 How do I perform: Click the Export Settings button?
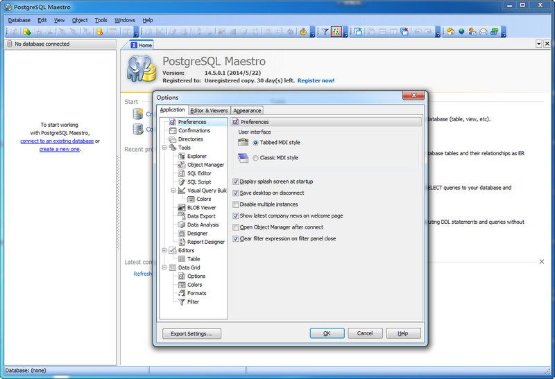pos(191,333)
